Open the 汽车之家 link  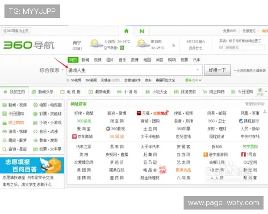click(x=84, y=147)
